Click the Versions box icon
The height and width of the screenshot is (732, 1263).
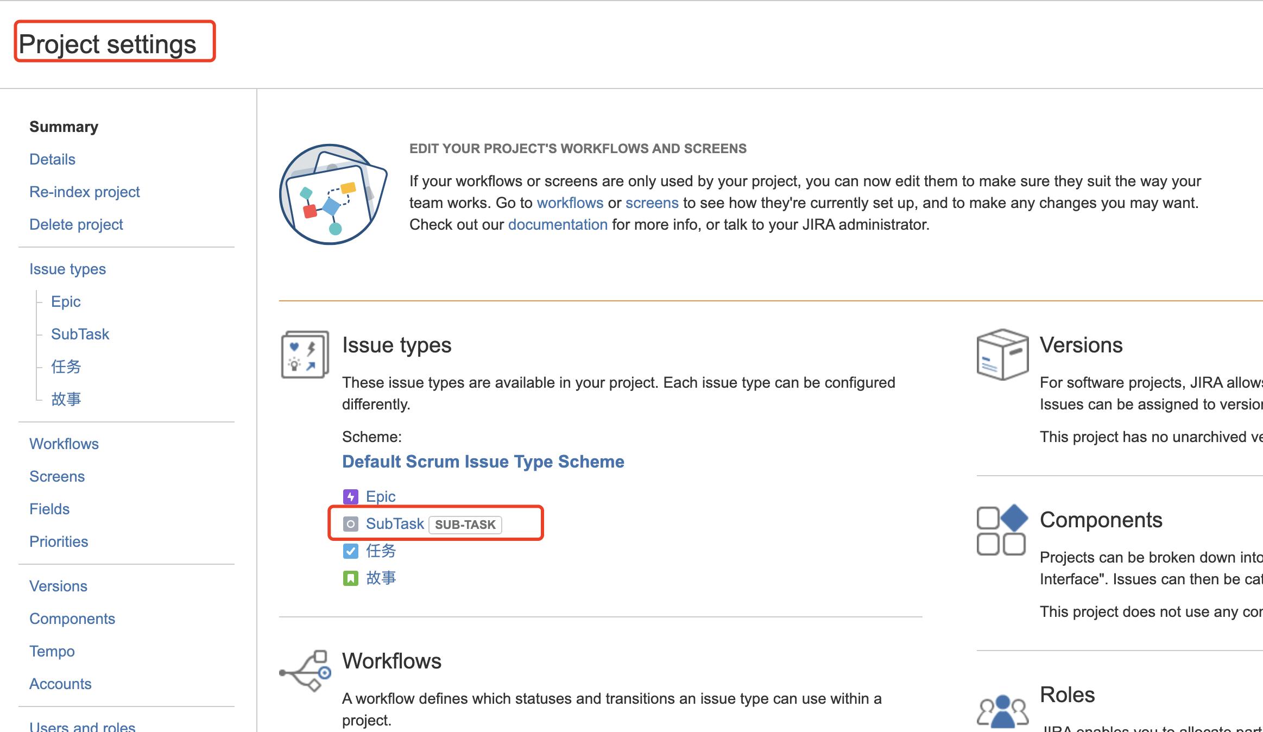coord(1002,354)
